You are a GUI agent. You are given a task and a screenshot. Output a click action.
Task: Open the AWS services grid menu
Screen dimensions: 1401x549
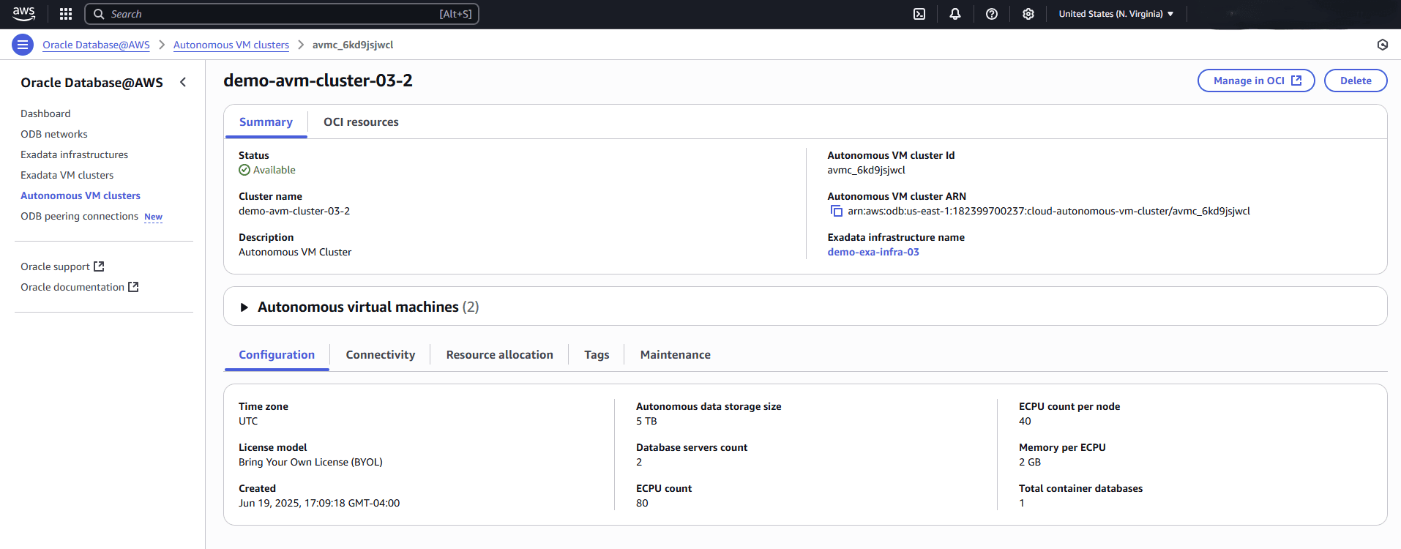click(66, 14)
